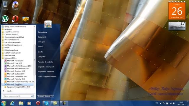Click scroll-down arrow of program list
The image size is (189, 106).
pyautogui.click(x=35, y=87)
